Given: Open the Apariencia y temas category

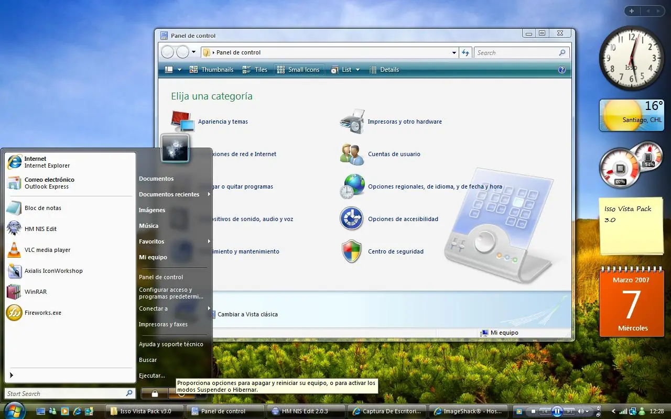Looking at the screenshot, I should point(210,122).
